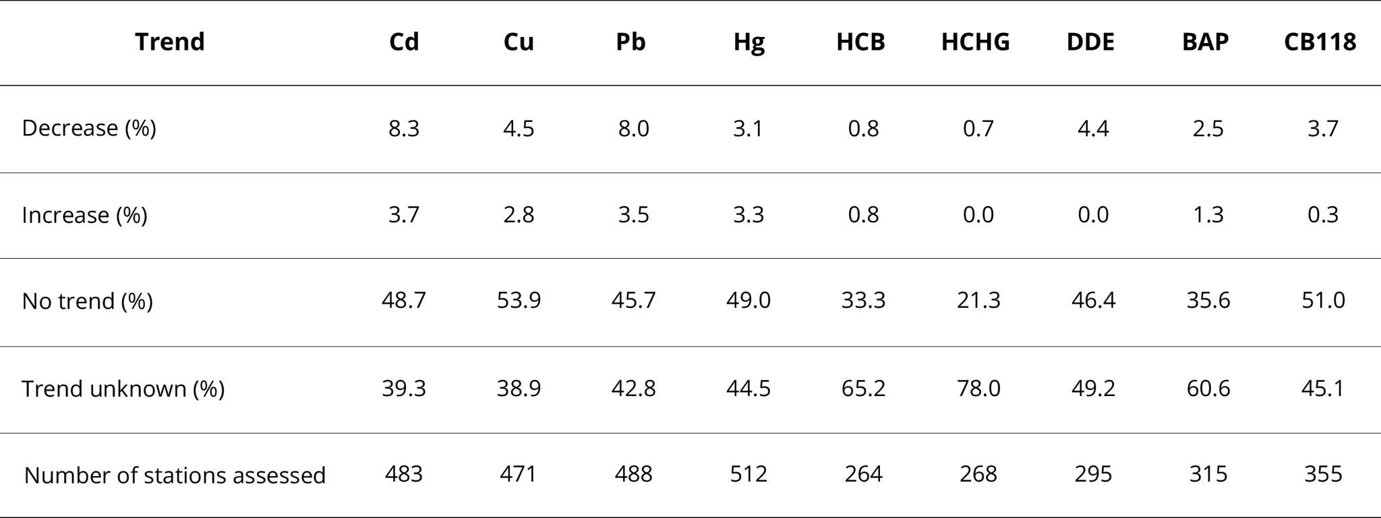Select the 53.9 no trend cell
1381x518 pixels.
tap(519, 300)
